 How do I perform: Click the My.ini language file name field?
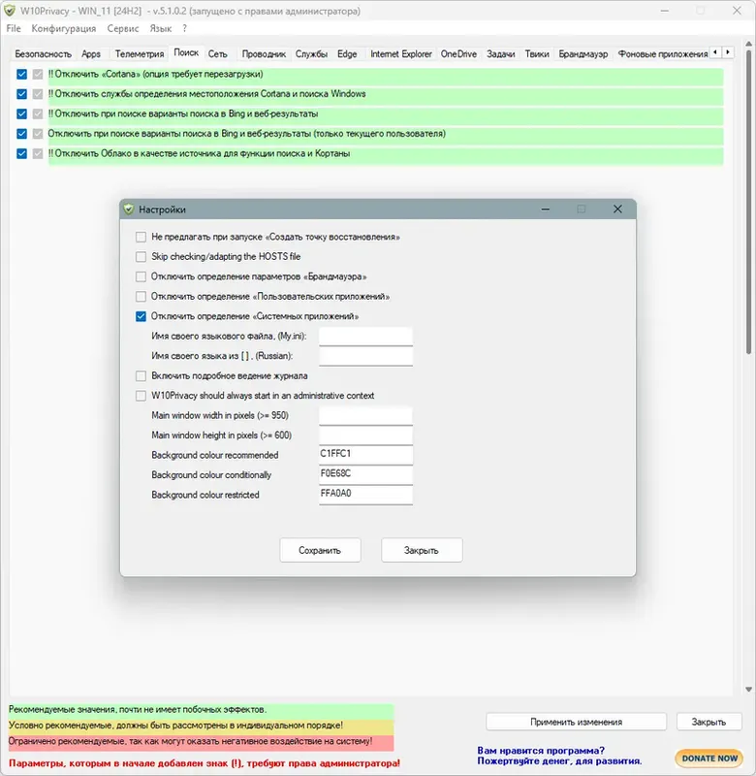click(366, 336)
